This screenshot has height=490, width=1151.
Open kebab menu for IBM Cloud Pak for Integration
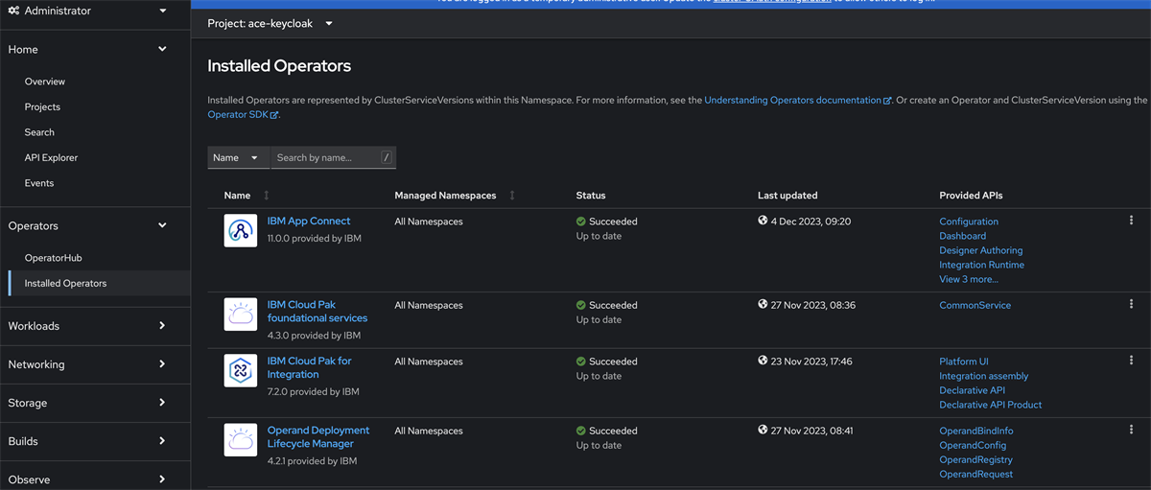pos(1132,361)
